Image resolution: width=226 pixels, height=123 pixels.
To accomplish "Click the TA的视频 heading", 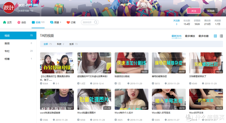I will click(47, 36).
